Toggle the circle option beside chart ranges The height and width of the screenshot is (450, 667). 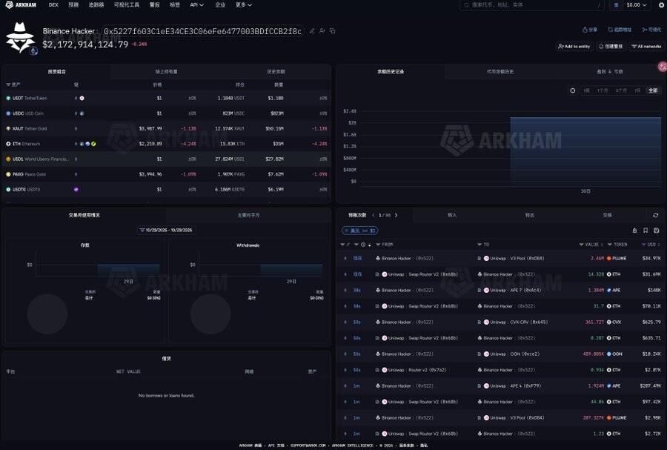[573, 90]
